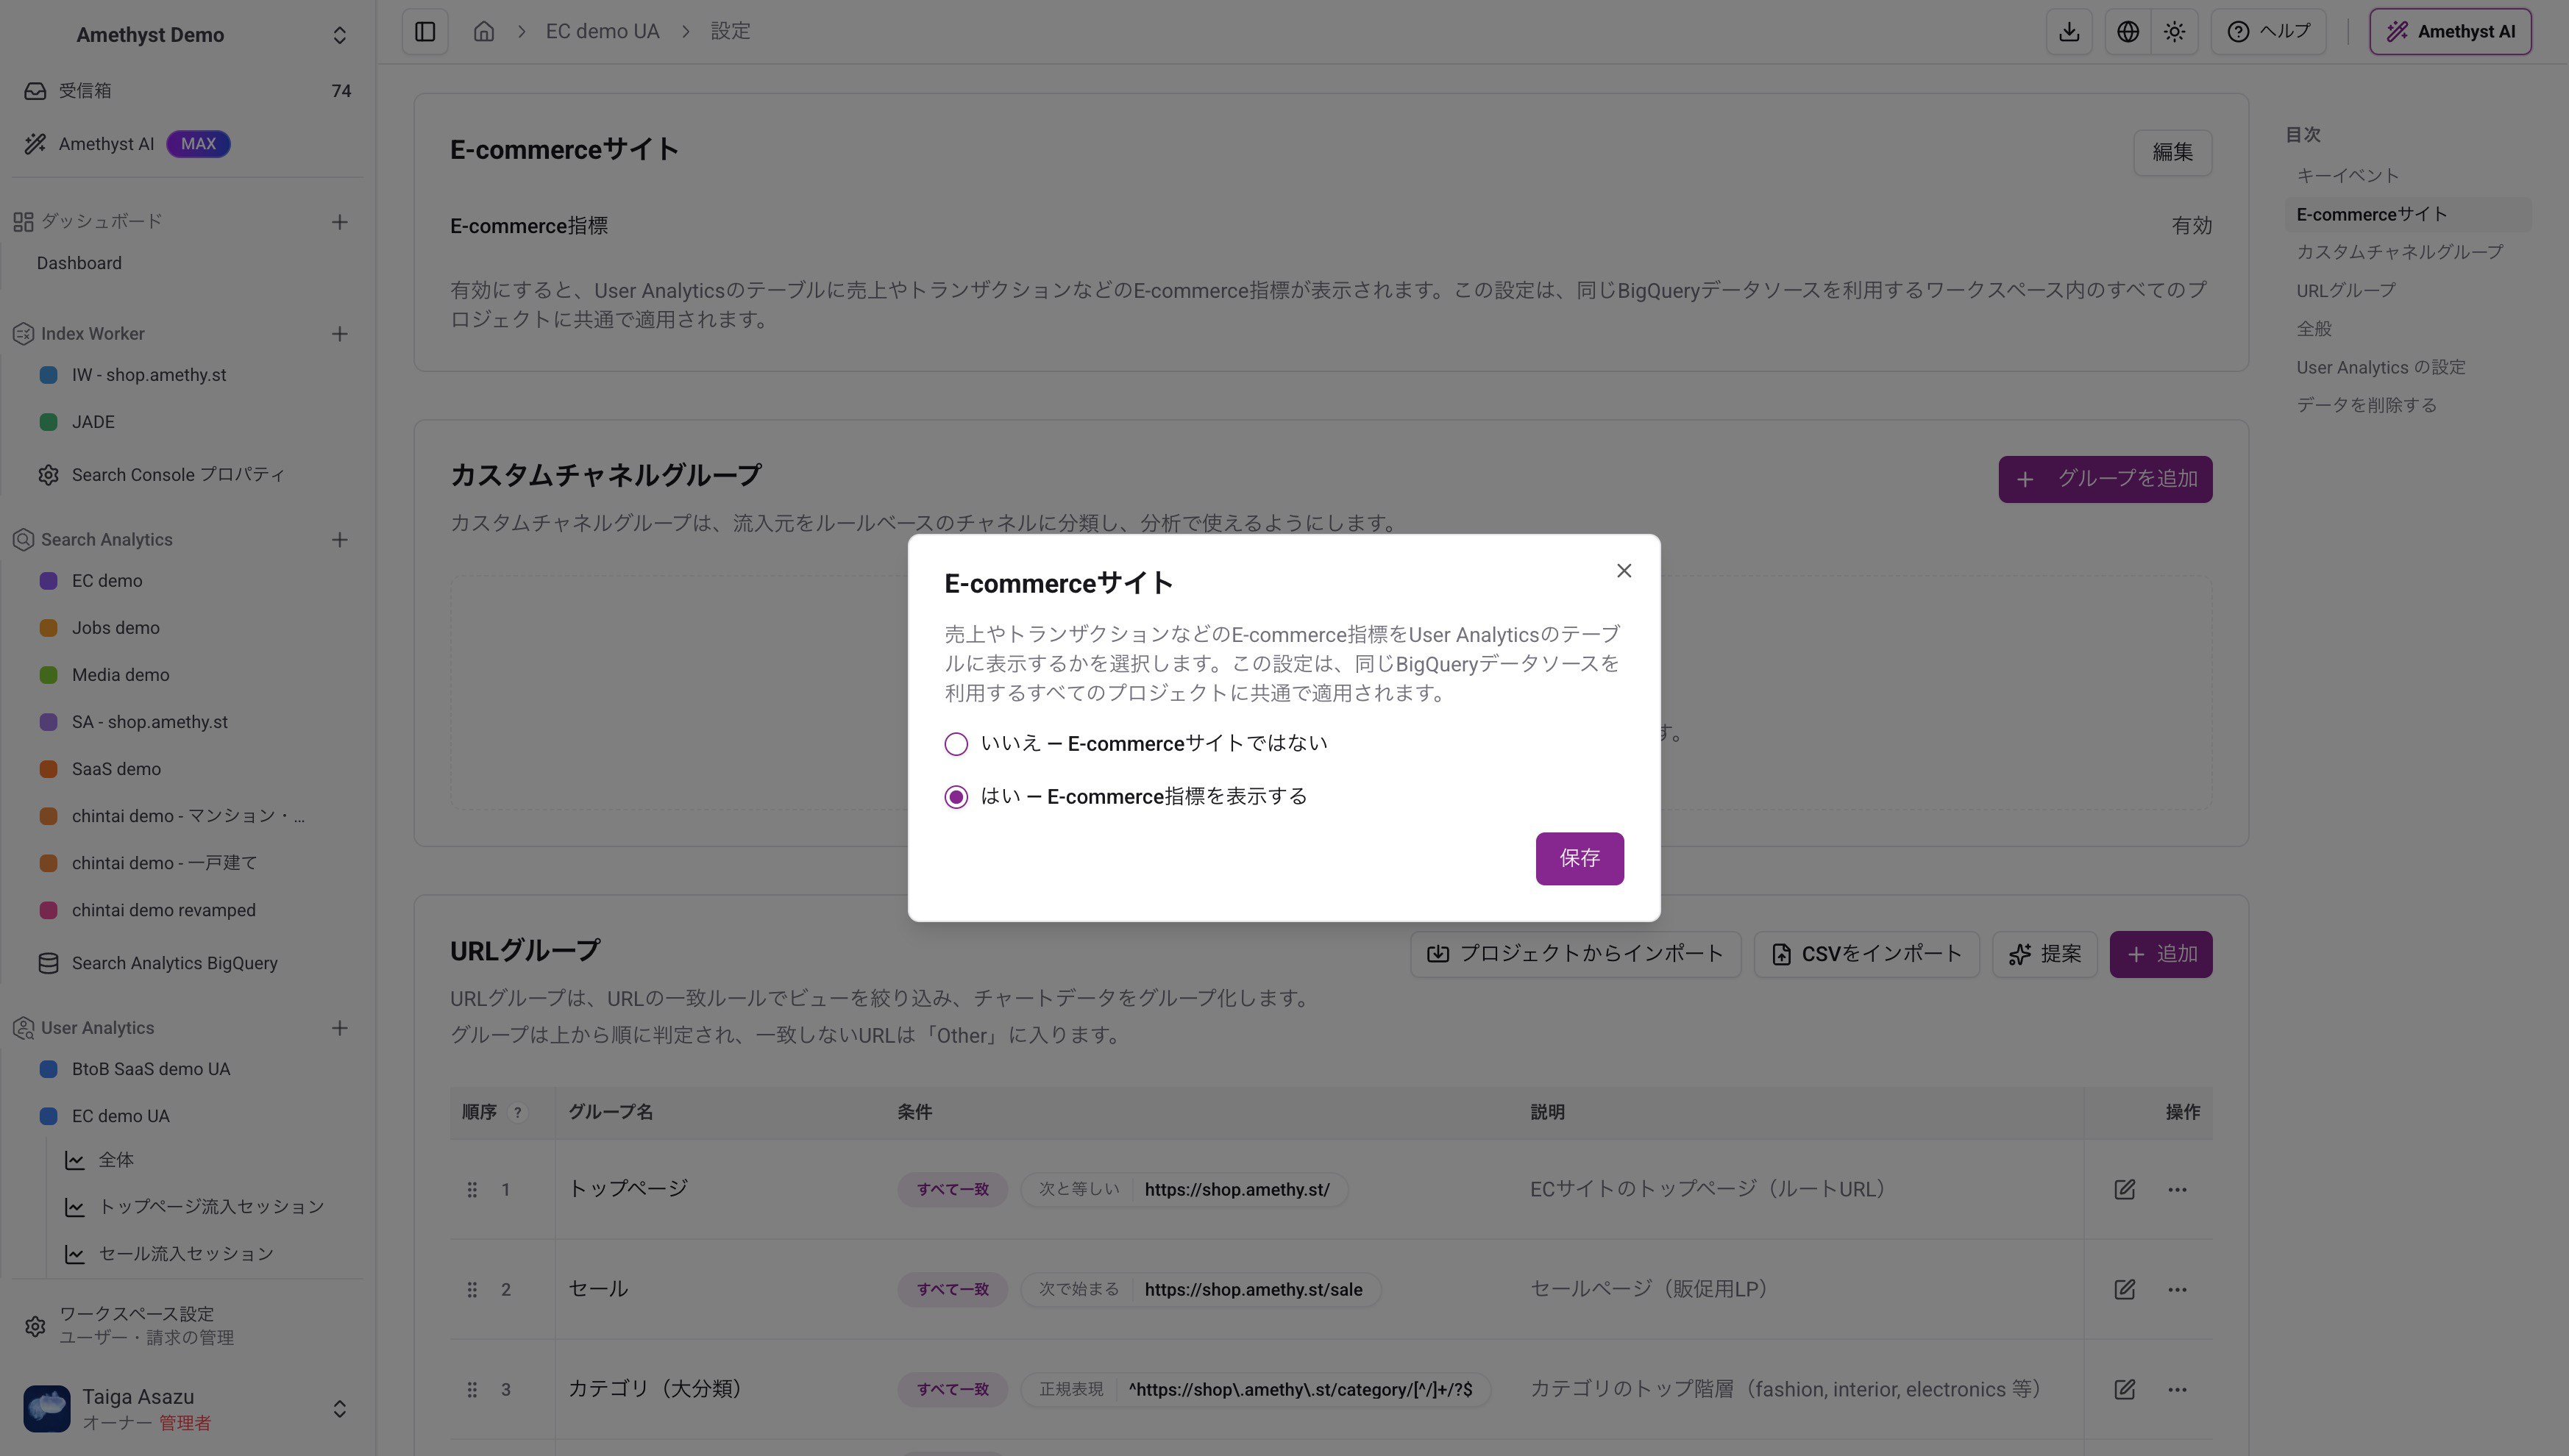Viewport: 2569px width, 1456px height.
Task: Open Amethyst AI in sidebar
Action: (x=187, y=144)
